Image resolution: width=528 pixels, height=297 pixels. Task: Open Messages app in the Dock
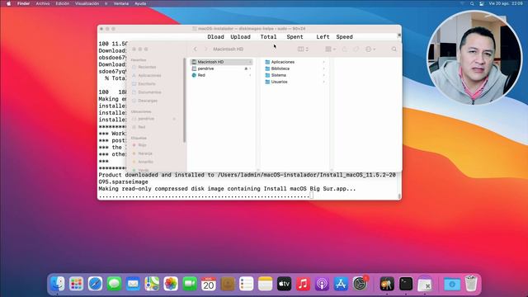tap(114, 284)
